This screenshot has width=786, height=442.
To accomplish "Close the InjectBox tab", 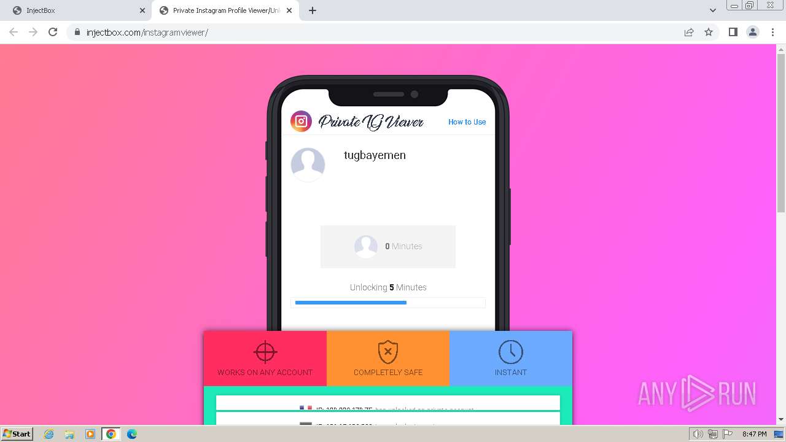I will coord(142,10).
